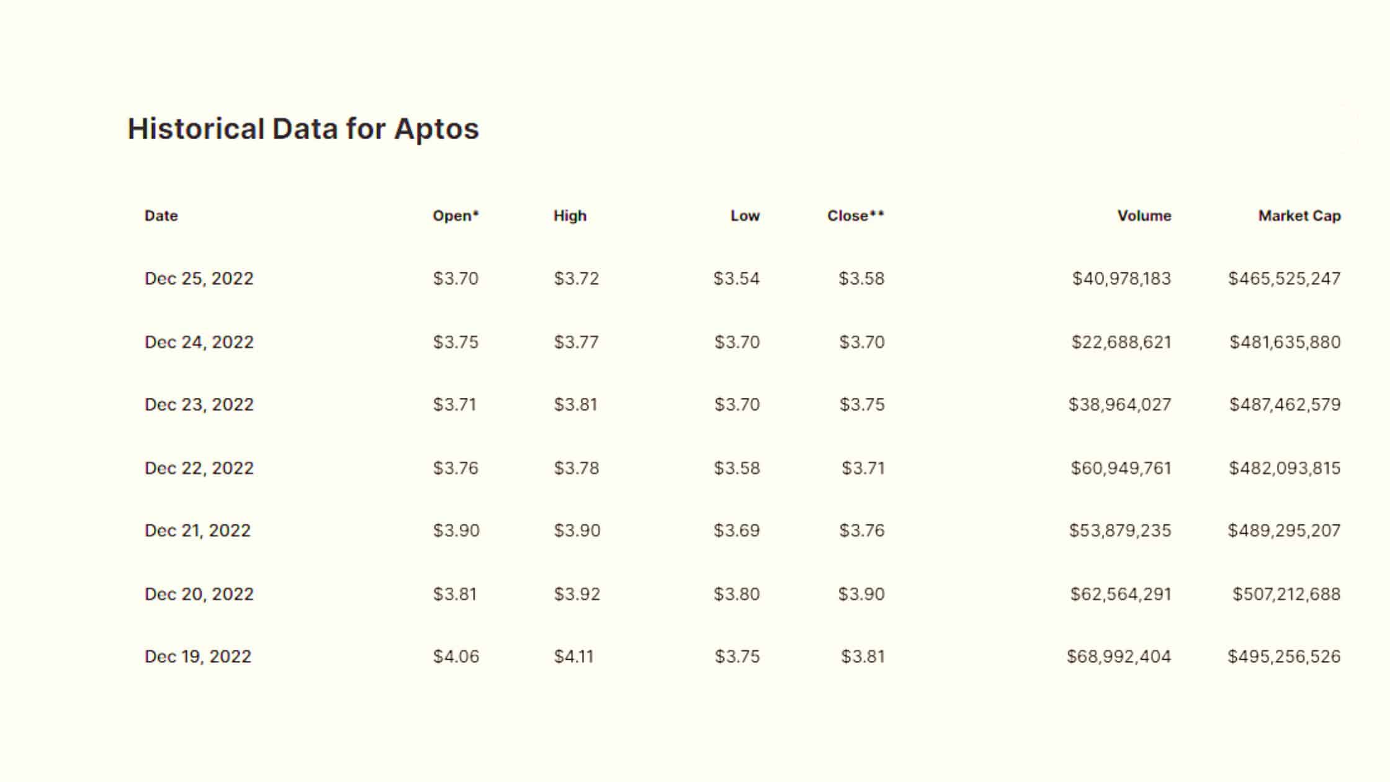Click the $4.11 high price value

(573, 657)
